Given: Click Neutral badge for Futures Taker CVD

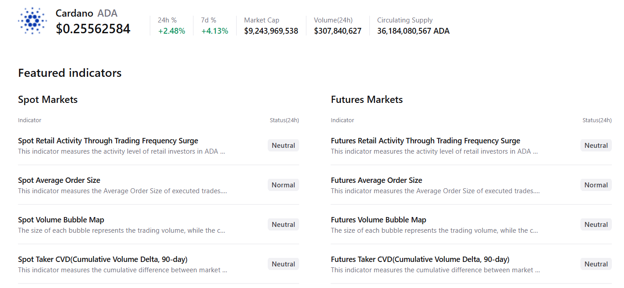Looking at the screenshot, I should tap(596, 264).
